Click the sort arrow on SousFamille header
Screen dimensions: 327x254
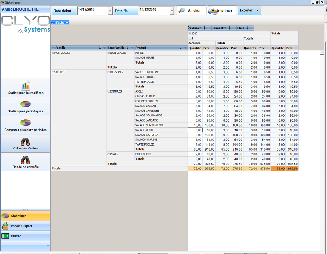pos(128,48)
